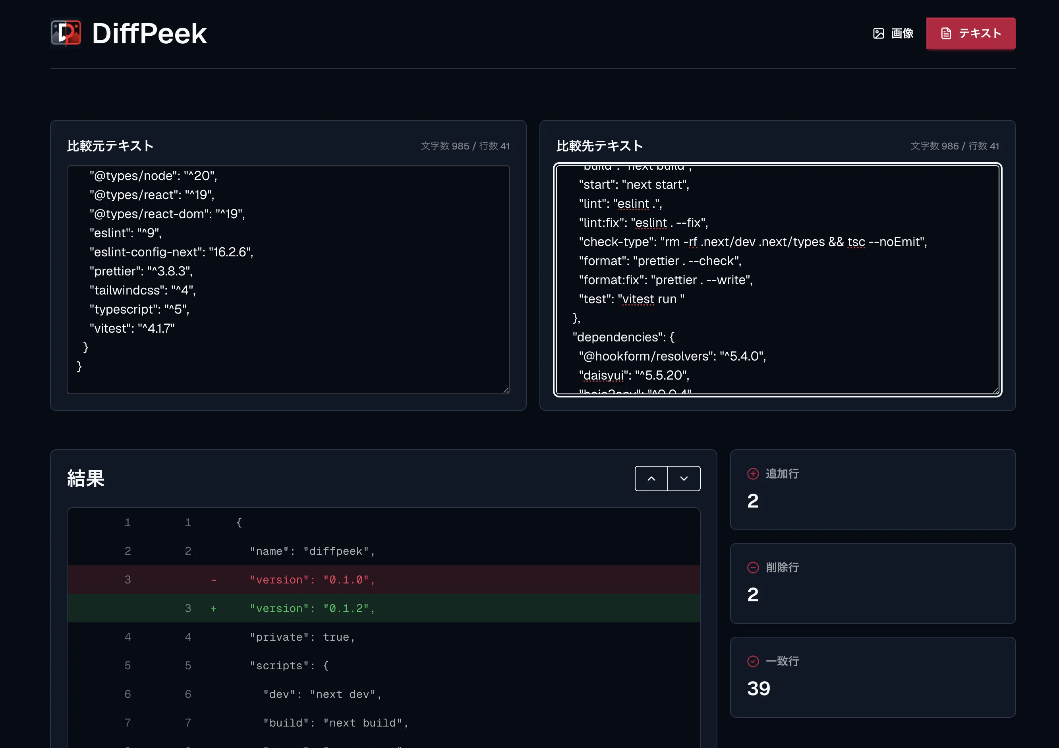This screenshot has width=1059, height=748.
Task: Click "start": "next start" in target text
Action: point(634,184)
